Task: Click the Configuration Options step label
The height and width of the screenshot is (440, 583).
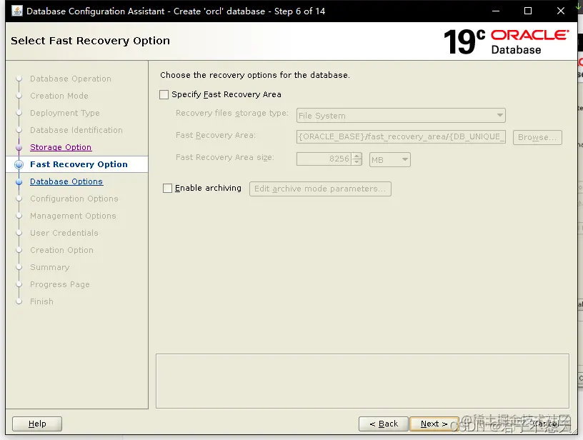Action: coord(74,199)
